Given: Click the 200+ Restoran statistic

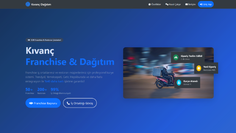Looking at the screenshot, I should tap(42, 91).
